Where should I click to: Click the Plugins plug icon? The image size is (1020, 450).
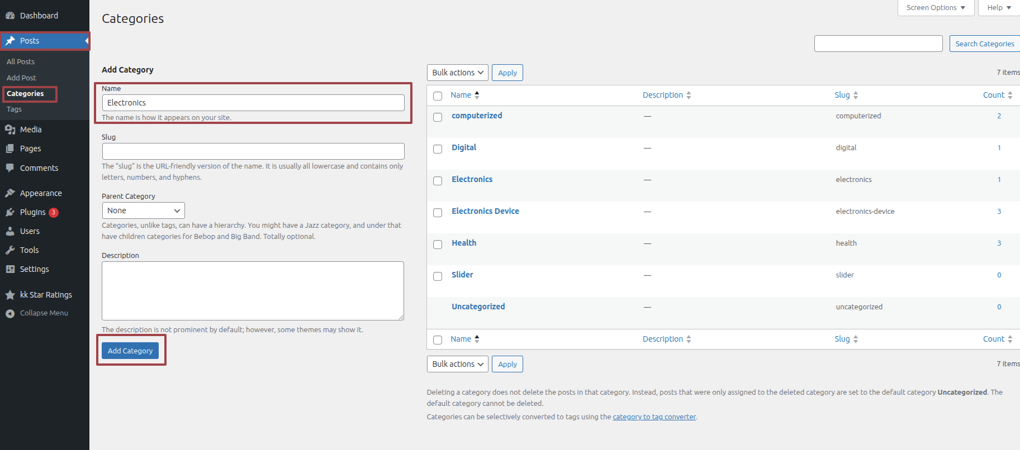tap(10, 212)
